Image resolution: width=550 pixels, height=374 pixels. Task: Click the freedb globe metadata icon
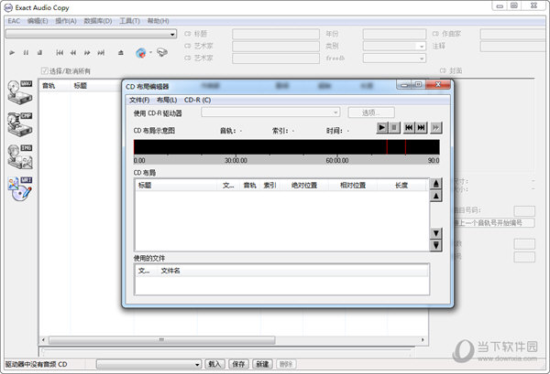coord(141,53)
